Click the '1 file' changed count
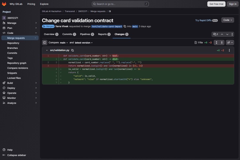 pos(199,43)
